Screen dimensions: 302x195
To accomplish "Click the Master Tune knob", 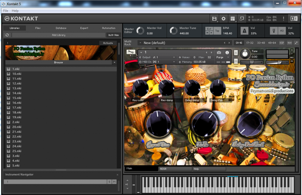I will (x=173, y=31).
